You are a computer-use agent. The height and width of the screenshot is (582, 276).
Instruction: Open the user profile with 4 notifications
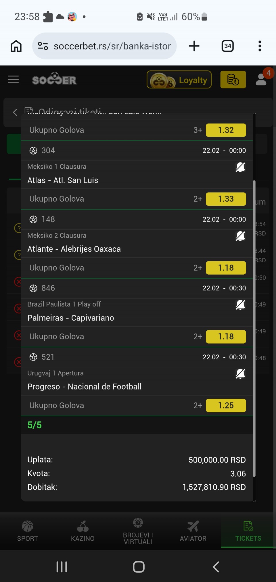pyautogui.click(x=261, y=80)
